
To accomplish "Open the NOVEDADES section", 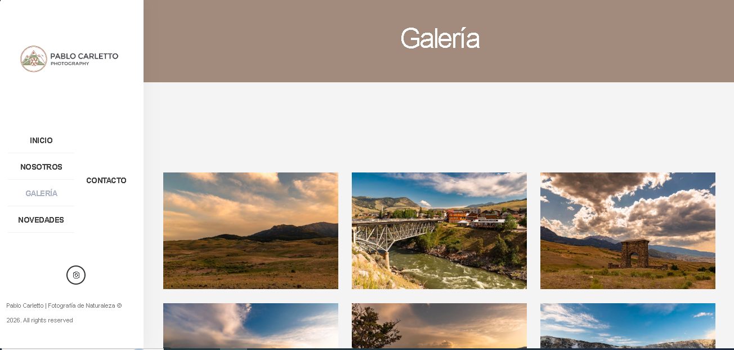I will (x=41, y=220).
